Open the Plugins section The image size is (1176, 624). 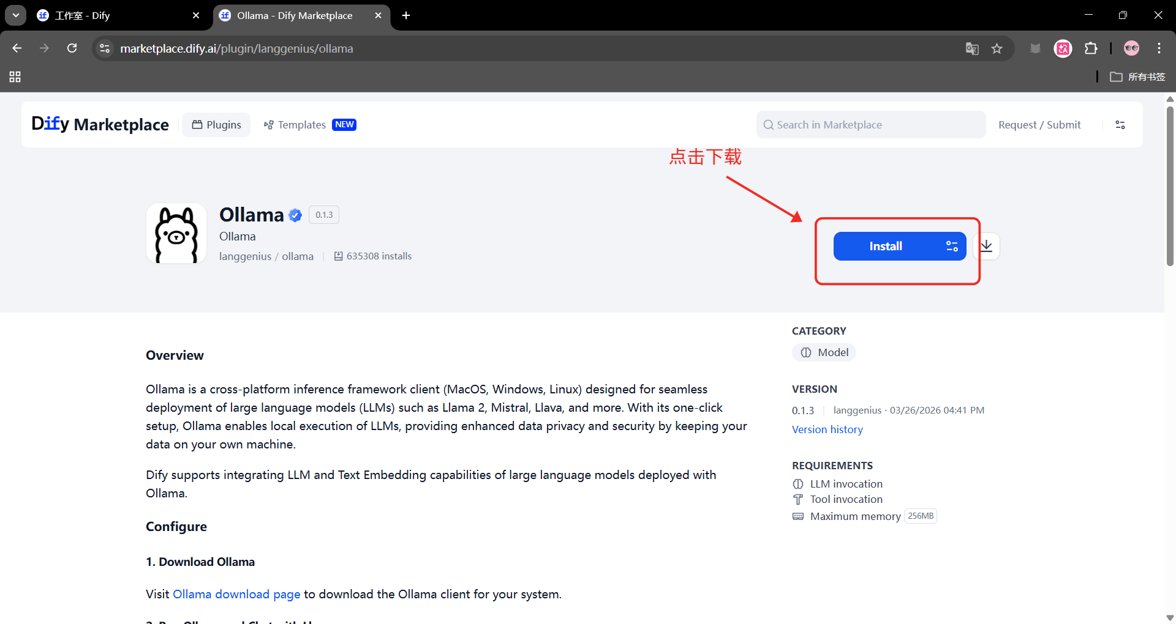(x=216, y=125)
